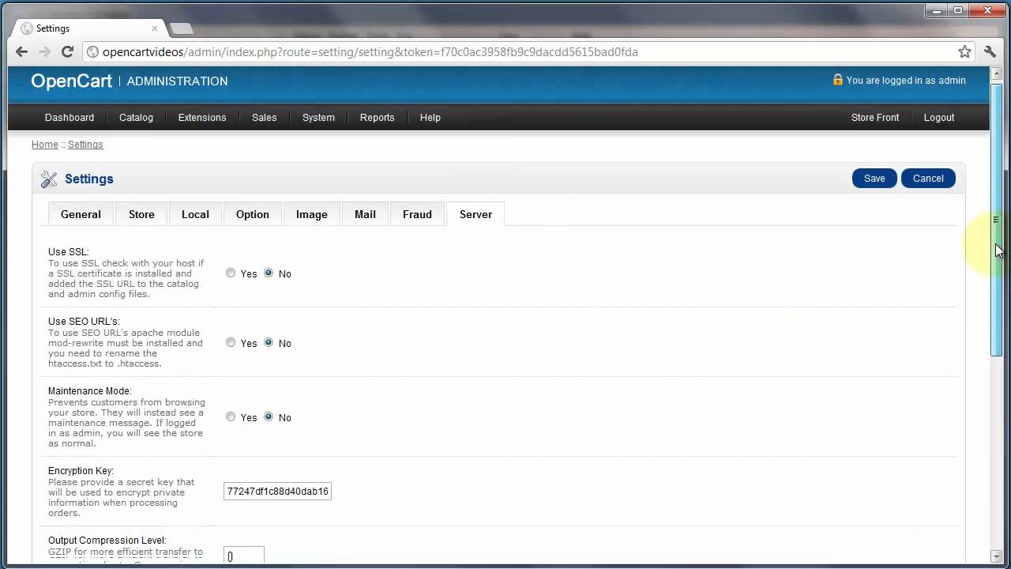The width and height of the screenshot is (1011, 569).
Task: Click the OpenCart logo
Action: click(71, 81)
